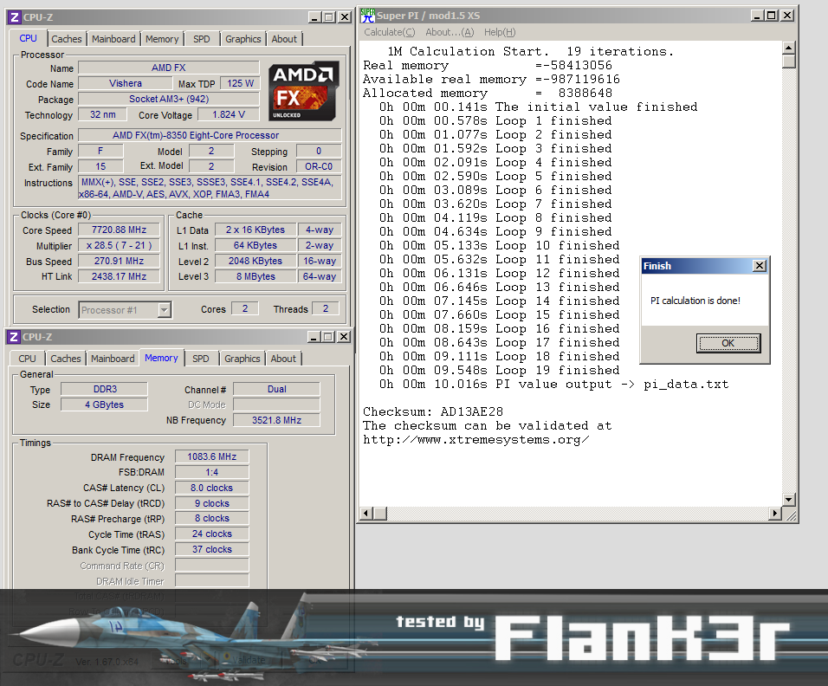Viewport: 828px width, 686px height.
Task: Click the "http://www.xtremesystems.org/" text in Super PI
Action: (476, 440)
